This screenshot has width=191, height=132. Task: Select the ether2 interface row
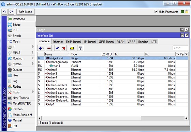(113, 70)
